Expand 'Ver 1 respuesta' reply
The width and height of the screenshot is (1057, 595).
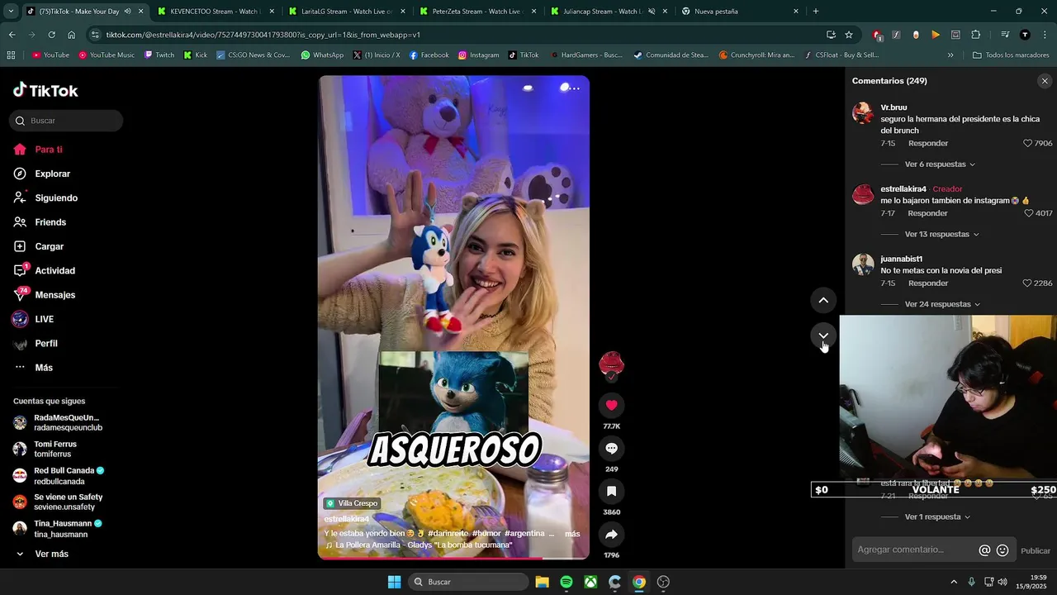tap(937, 517)
